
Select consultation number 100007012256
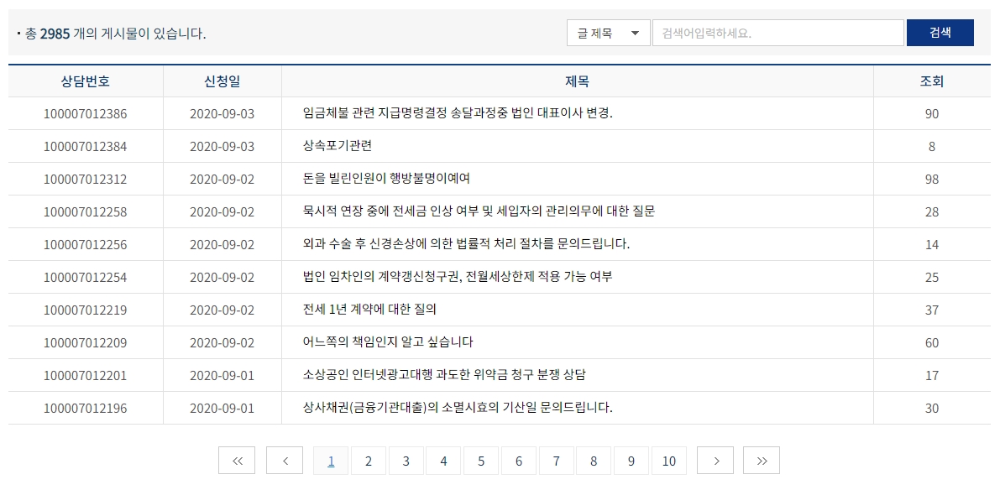point(86,245)
